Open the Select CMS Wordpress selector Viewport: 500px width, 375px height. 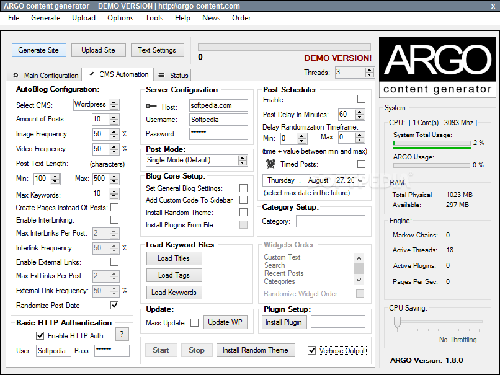coord(96,105)
